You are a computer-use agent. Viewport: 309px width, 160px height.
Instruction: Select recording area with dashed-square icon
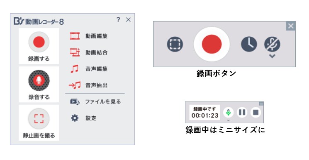(x=175, y=44)
